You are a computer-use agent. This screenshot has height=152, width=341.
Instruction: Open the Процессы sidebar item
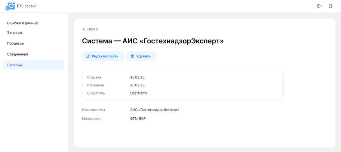pyautogui.click(x=16, y=43)
